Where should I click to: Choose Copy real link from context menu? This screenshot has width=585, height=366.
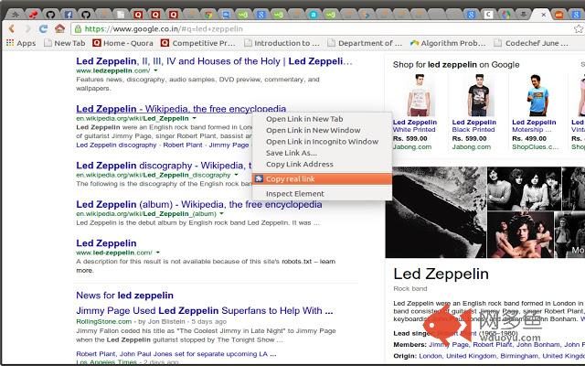(x=290, y=178)
